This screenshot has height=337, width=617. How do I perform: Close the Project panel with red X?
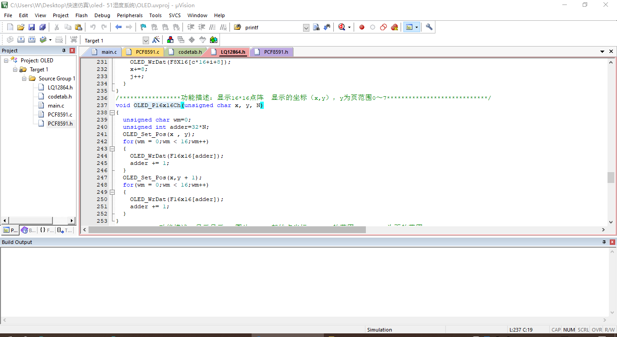pos(72,51)
